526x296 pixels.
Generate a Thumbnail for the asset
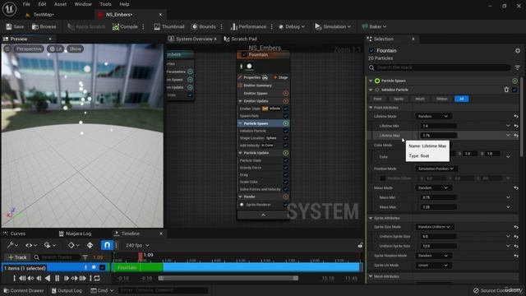pos(169,26)
